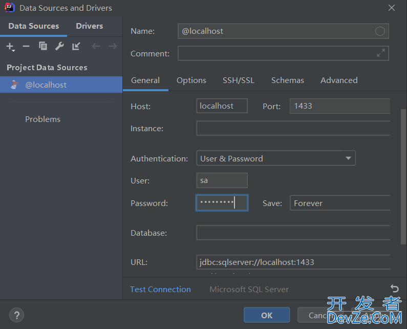Focus the URL field with jdbc string

[293, 262]
